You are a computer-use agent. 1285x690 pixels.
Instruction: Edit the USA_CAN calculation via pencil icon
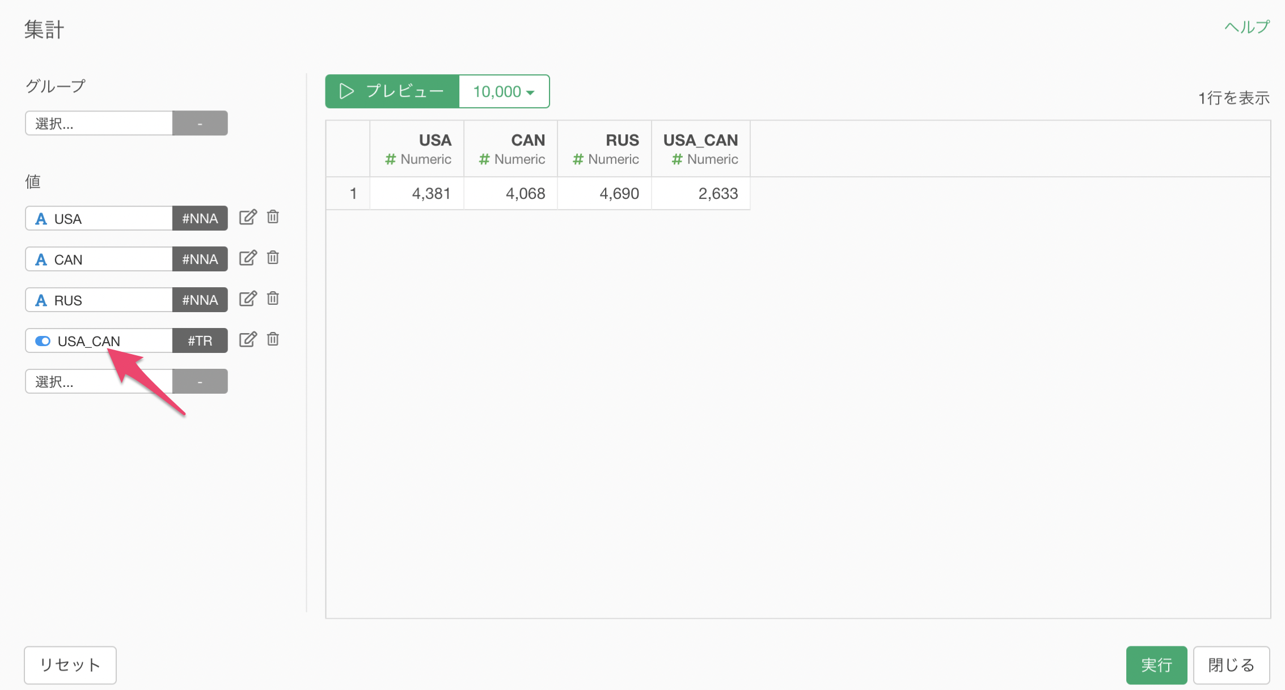pos(248,340)
